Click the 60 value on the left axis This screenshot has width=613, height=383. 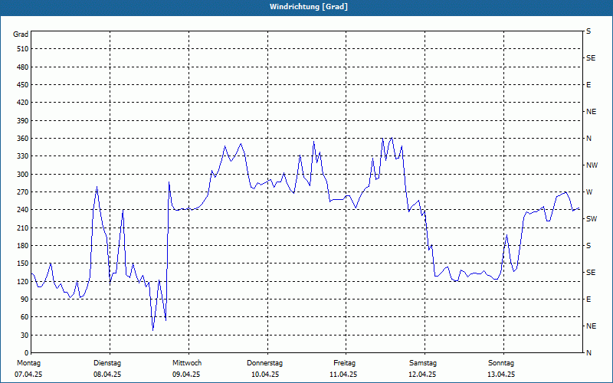25,317
